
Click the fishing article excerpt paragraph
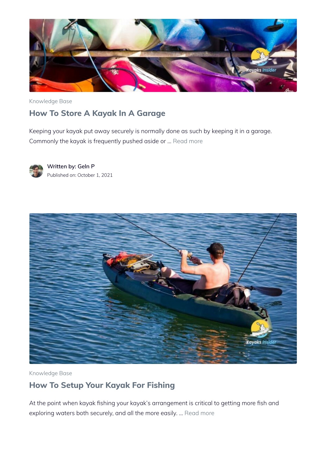tap(154, 408)
